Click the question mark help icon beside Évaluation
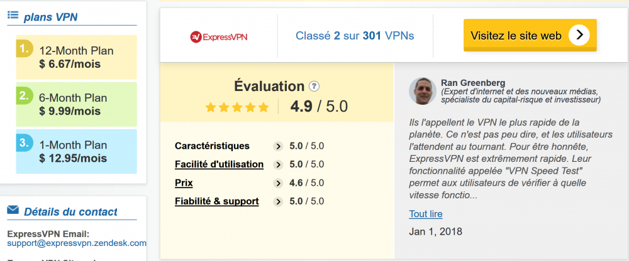This screenshot has height=261, width=629. pyautogui.click(x=314, y=87)
